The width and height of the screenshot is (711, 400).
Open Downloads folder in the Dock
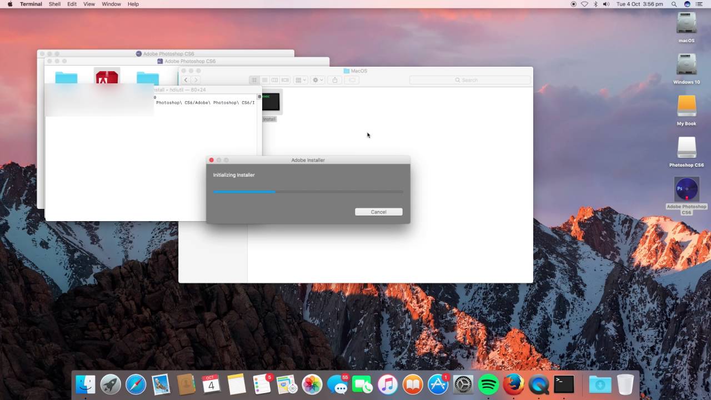click(600, 384)
